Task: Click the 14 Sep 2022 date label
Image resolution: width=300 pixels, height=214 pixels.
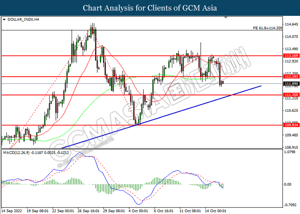Action: click(12, 211)
